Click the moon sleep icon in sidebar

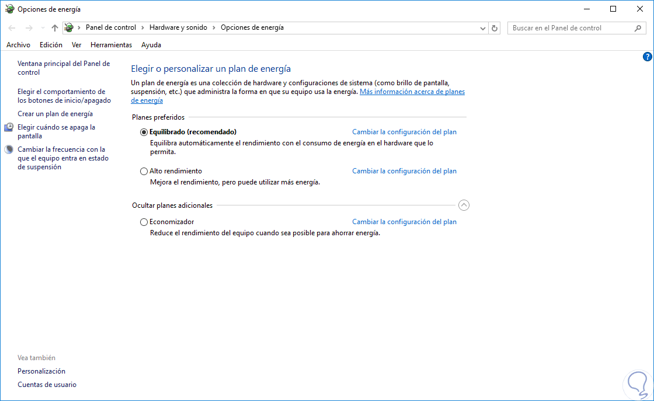click(9, 149)
